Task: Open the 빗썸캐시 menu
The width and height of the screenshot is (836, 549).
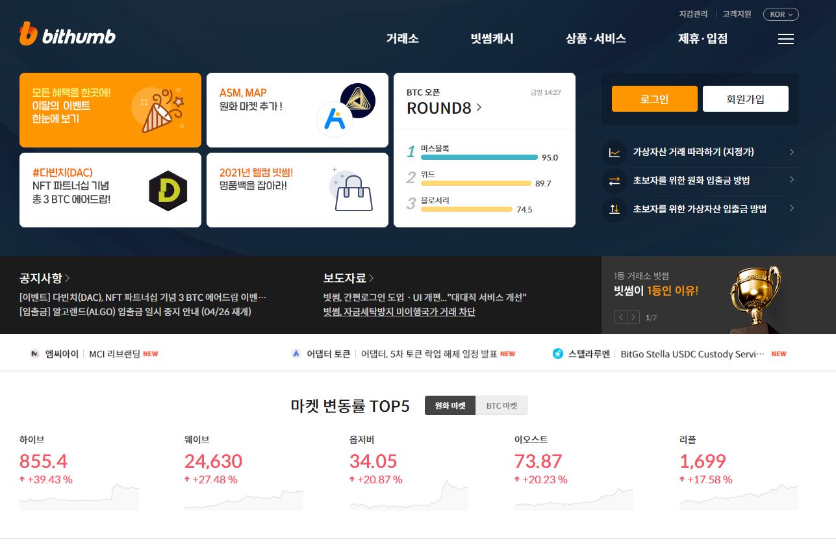Action: (x=492, y=39)
